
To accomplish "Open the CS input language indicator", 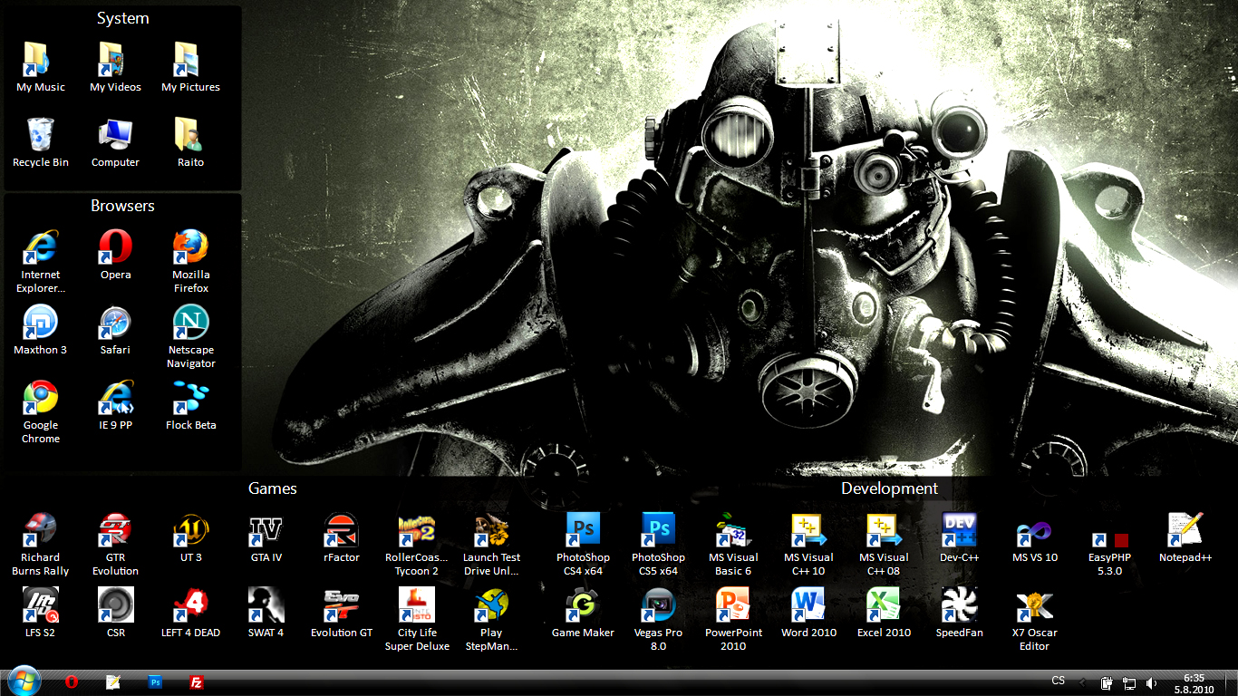I will point(1059,681).
